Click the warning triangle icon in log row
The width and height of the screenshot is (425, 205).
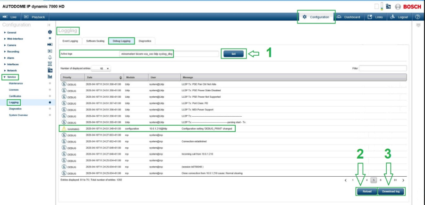coord(64,128)
